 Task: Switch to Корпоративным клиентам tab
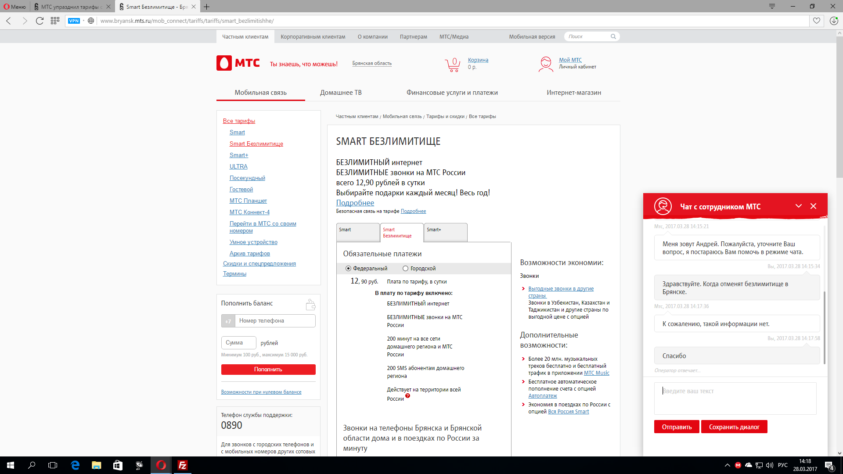click(x=313, y=37)
